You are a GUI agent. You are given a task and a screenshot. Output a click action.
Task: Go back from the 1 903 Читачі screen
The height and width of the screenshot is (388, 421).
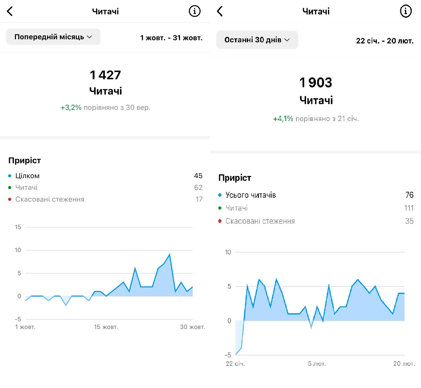click(220, 11)
